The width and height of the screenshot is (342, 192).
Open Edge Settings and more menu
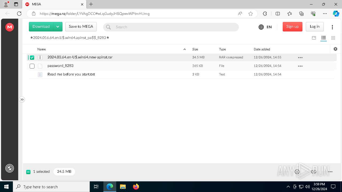[x=325, y=14]
